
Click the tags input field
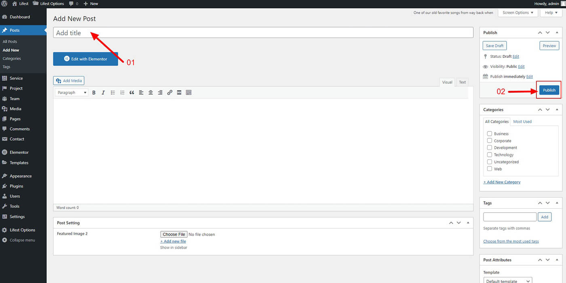click(x=510, y=217)
